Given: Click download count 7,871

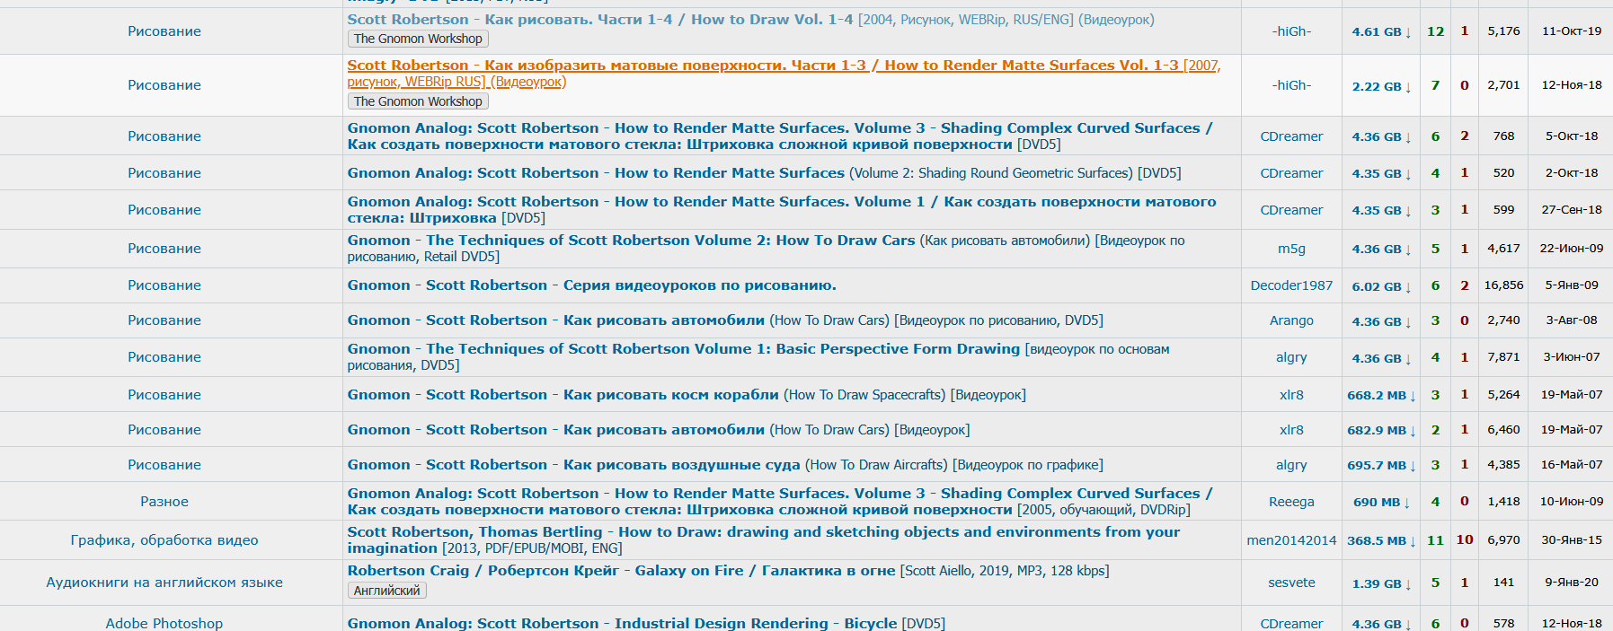Looking at the screenshot, I should point(1503,357).
